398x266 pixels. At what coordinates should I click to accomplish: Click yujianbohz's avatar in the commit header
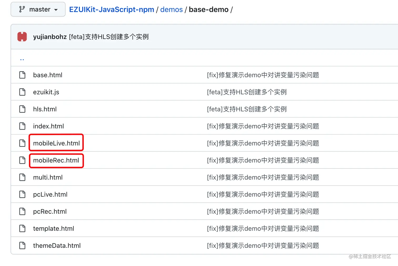coord(22,37)
